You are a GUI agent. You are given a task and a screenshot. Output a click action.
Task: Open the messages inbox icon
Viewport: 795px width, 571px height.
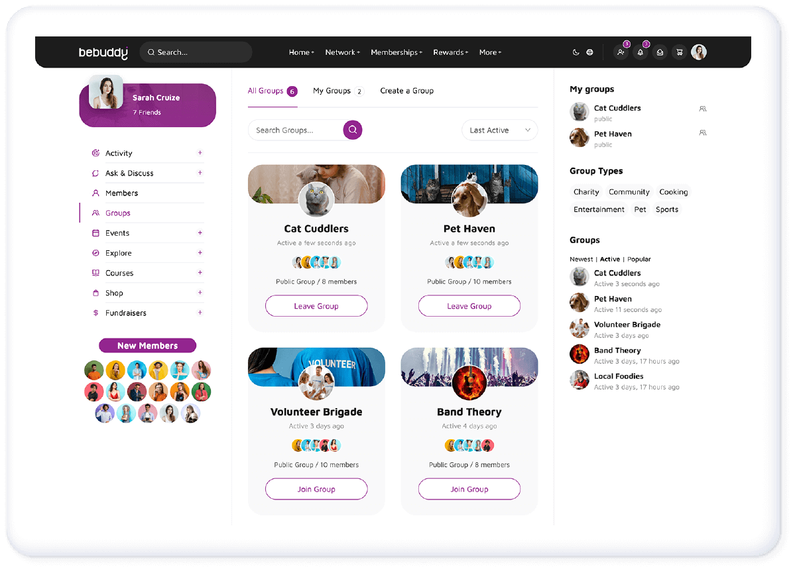(659, 52)
